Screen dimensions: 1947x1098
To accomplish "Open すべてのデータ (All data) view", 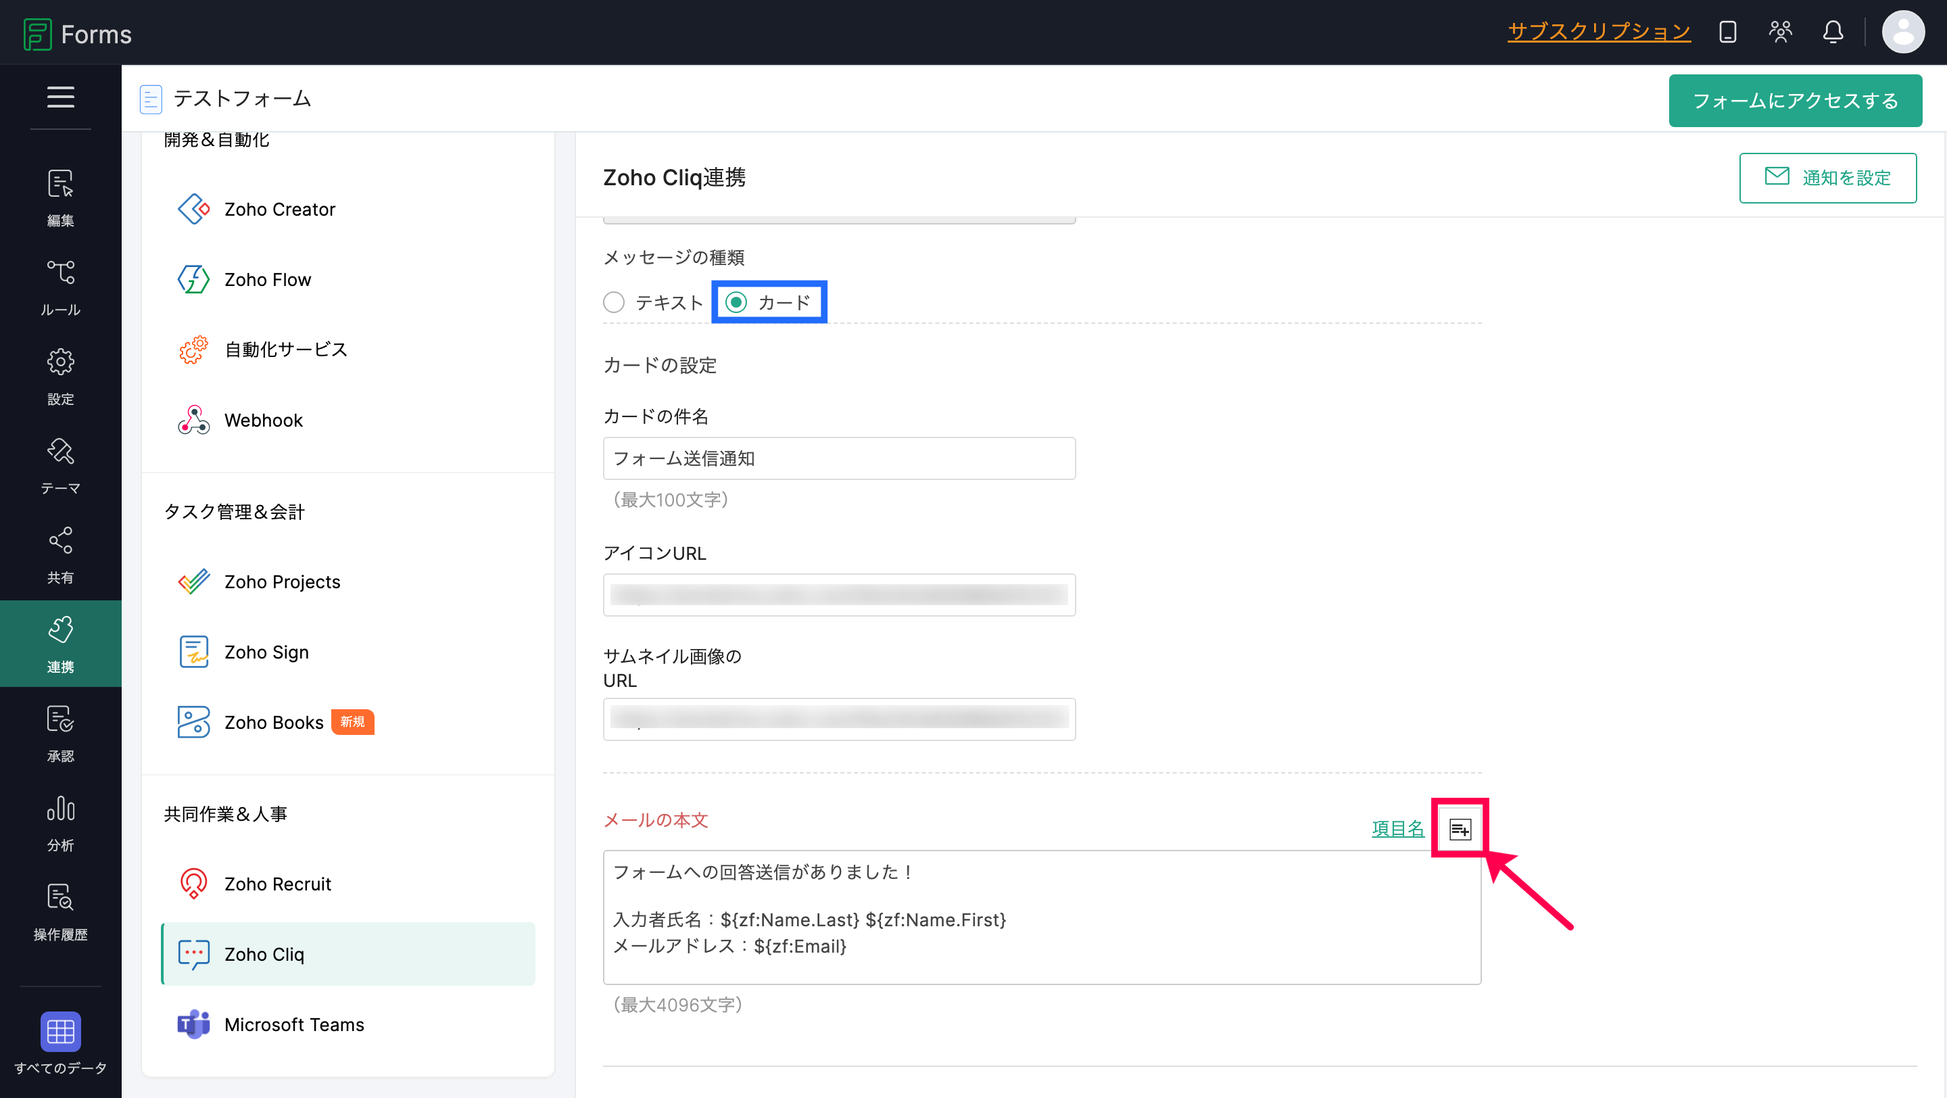I will 60,1043.
